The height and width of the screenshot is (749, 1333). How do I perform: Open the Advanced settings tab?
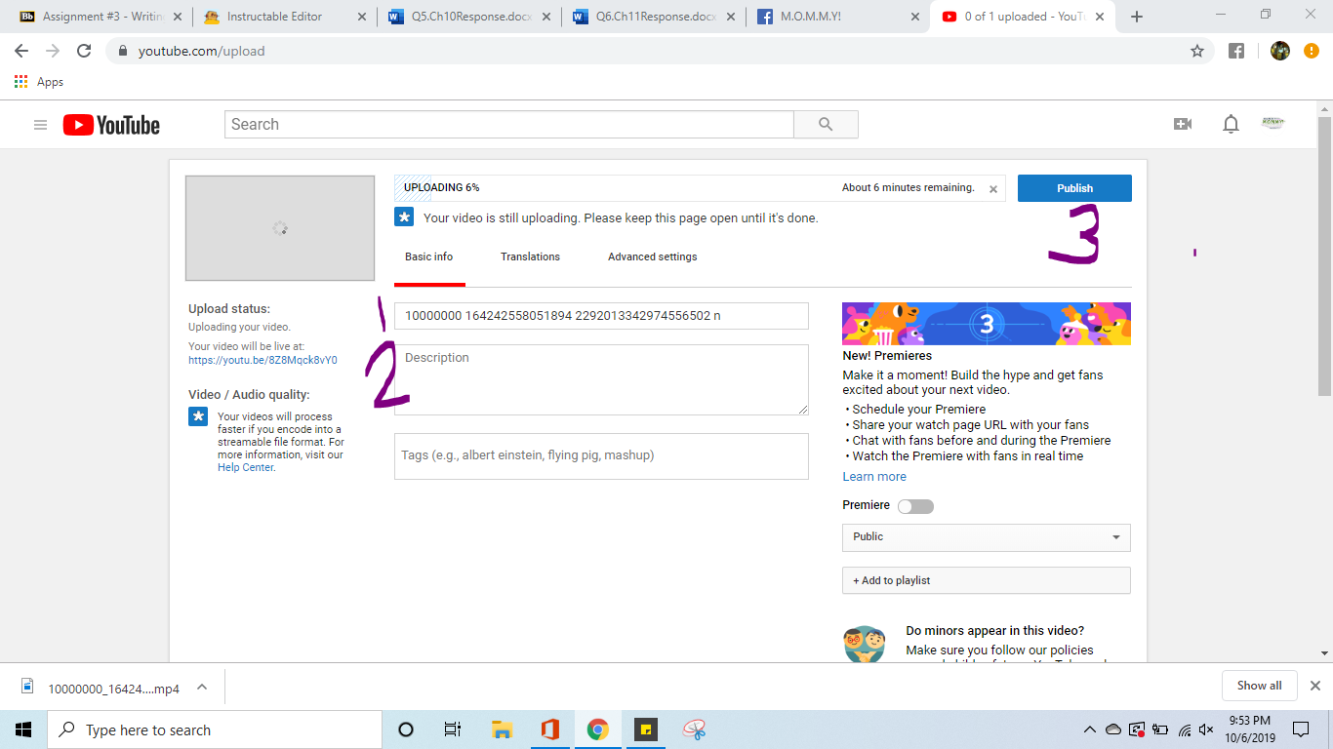point(651,256)
